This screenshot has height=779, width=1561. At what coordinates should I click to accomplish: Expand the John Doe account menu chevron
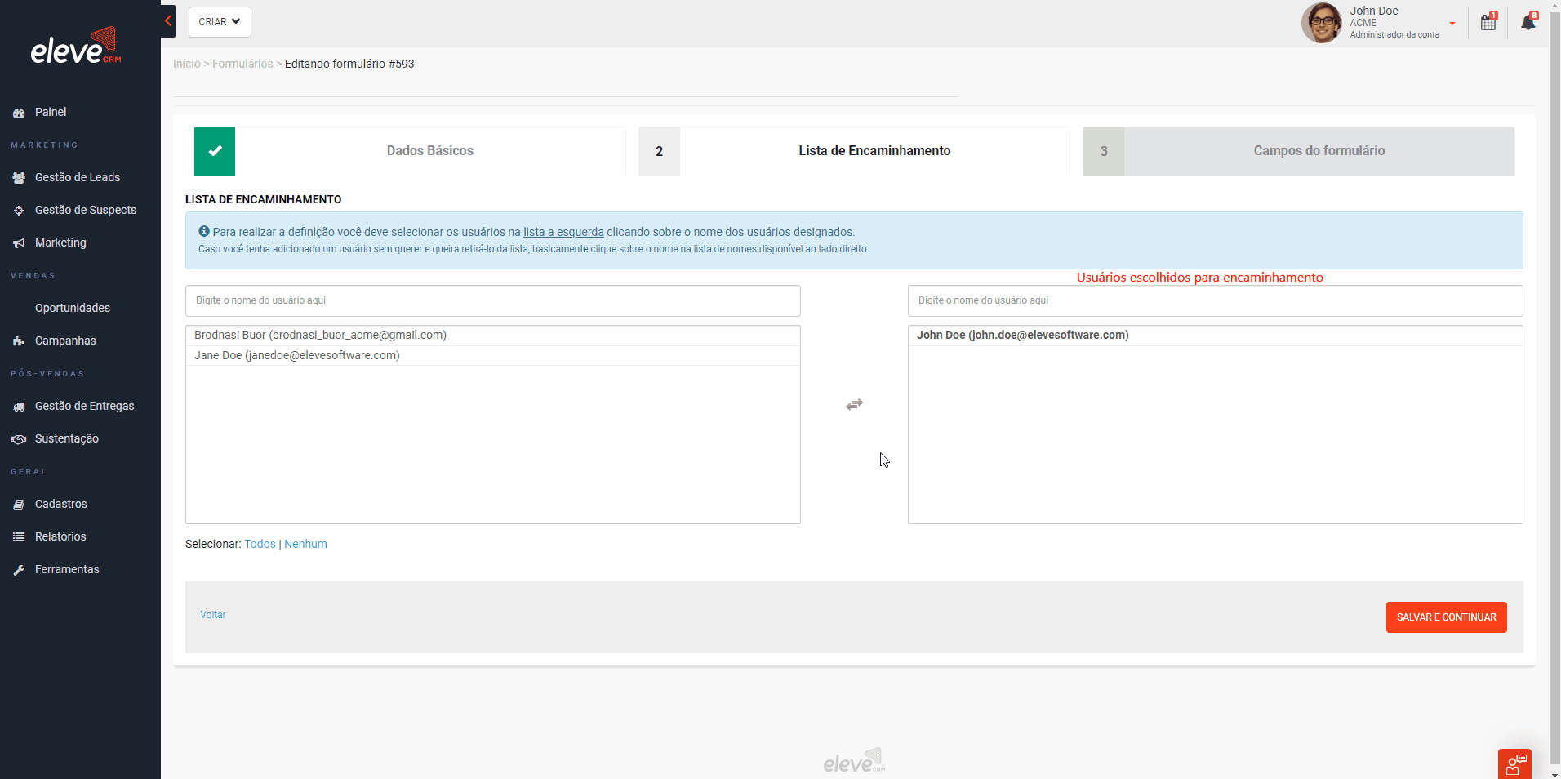point(1452,23)
